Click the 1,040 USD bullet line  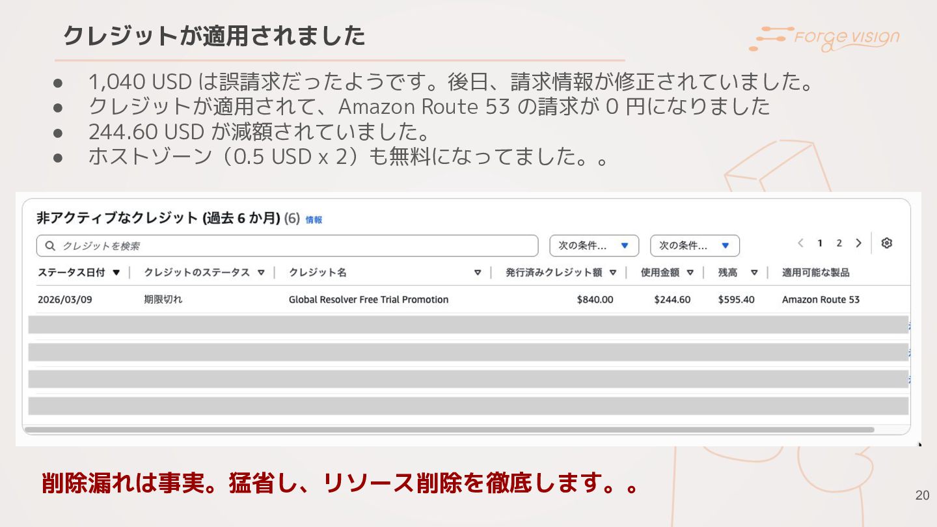click(452, 82)
